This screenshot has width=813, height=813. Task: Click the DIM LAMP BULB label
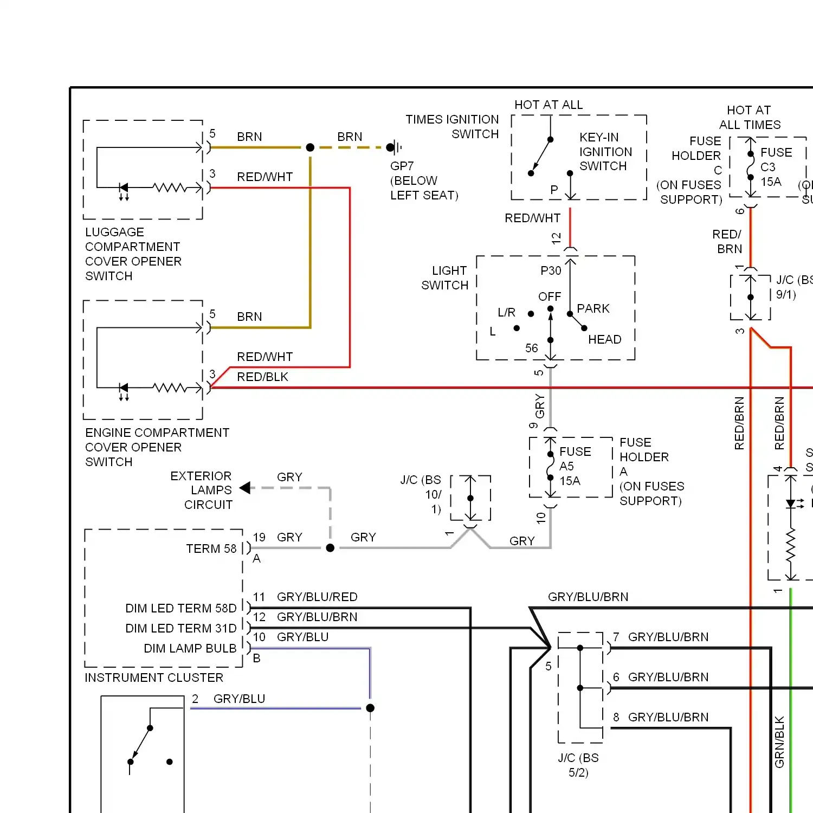190,648
